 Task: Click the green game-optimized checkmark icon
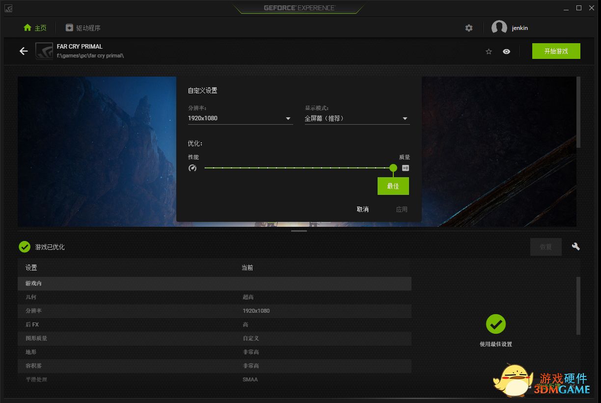pyautogui.click(x=25, y=247)
